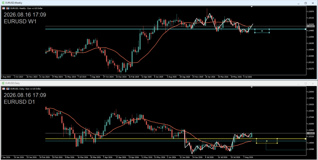
Task: Click '7 Apr 2026' on Daily time axis
Action: point(107,157)
